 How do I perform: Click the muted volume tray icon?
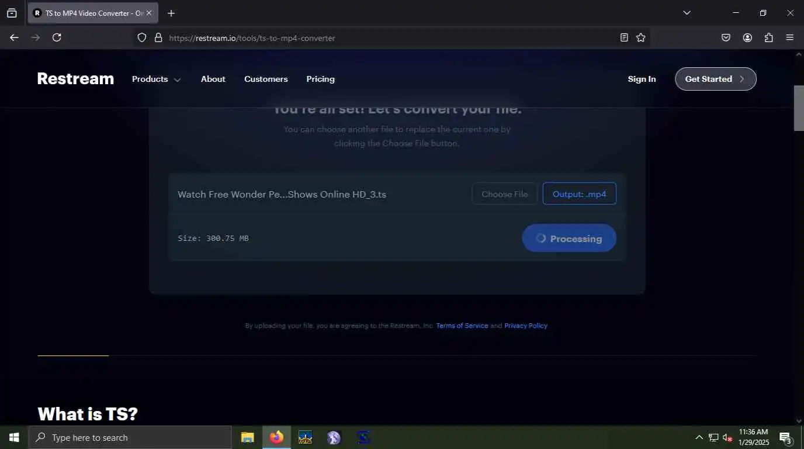click(727, 437)
